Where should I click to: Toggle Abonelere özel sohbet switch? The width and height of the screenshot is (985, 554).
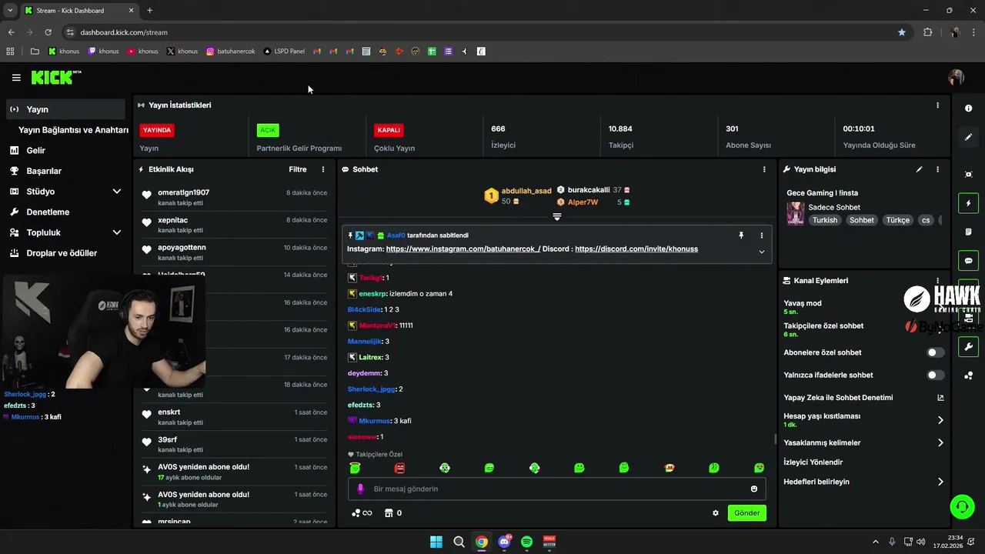tap(936, 352)
